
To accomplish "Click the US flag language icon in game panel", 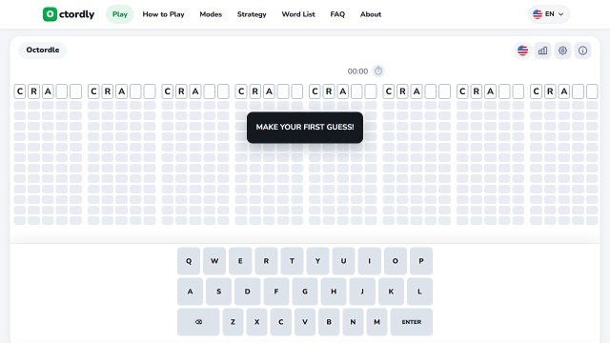I will pyautogui.click(x=523, y=50).
